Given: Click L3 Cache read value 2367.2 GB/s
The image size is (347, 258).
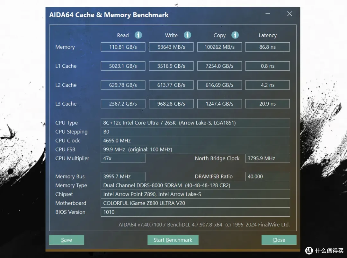Looking at the screenshot, I should point(123,104).
